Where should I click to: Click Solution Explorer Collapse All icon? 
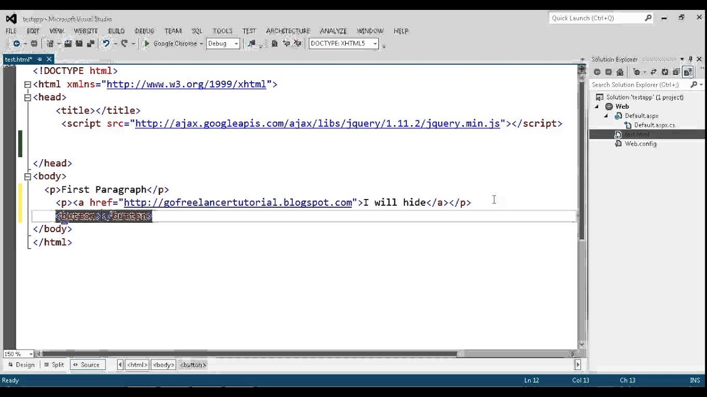pyautogui.click(x=676, y=72)
